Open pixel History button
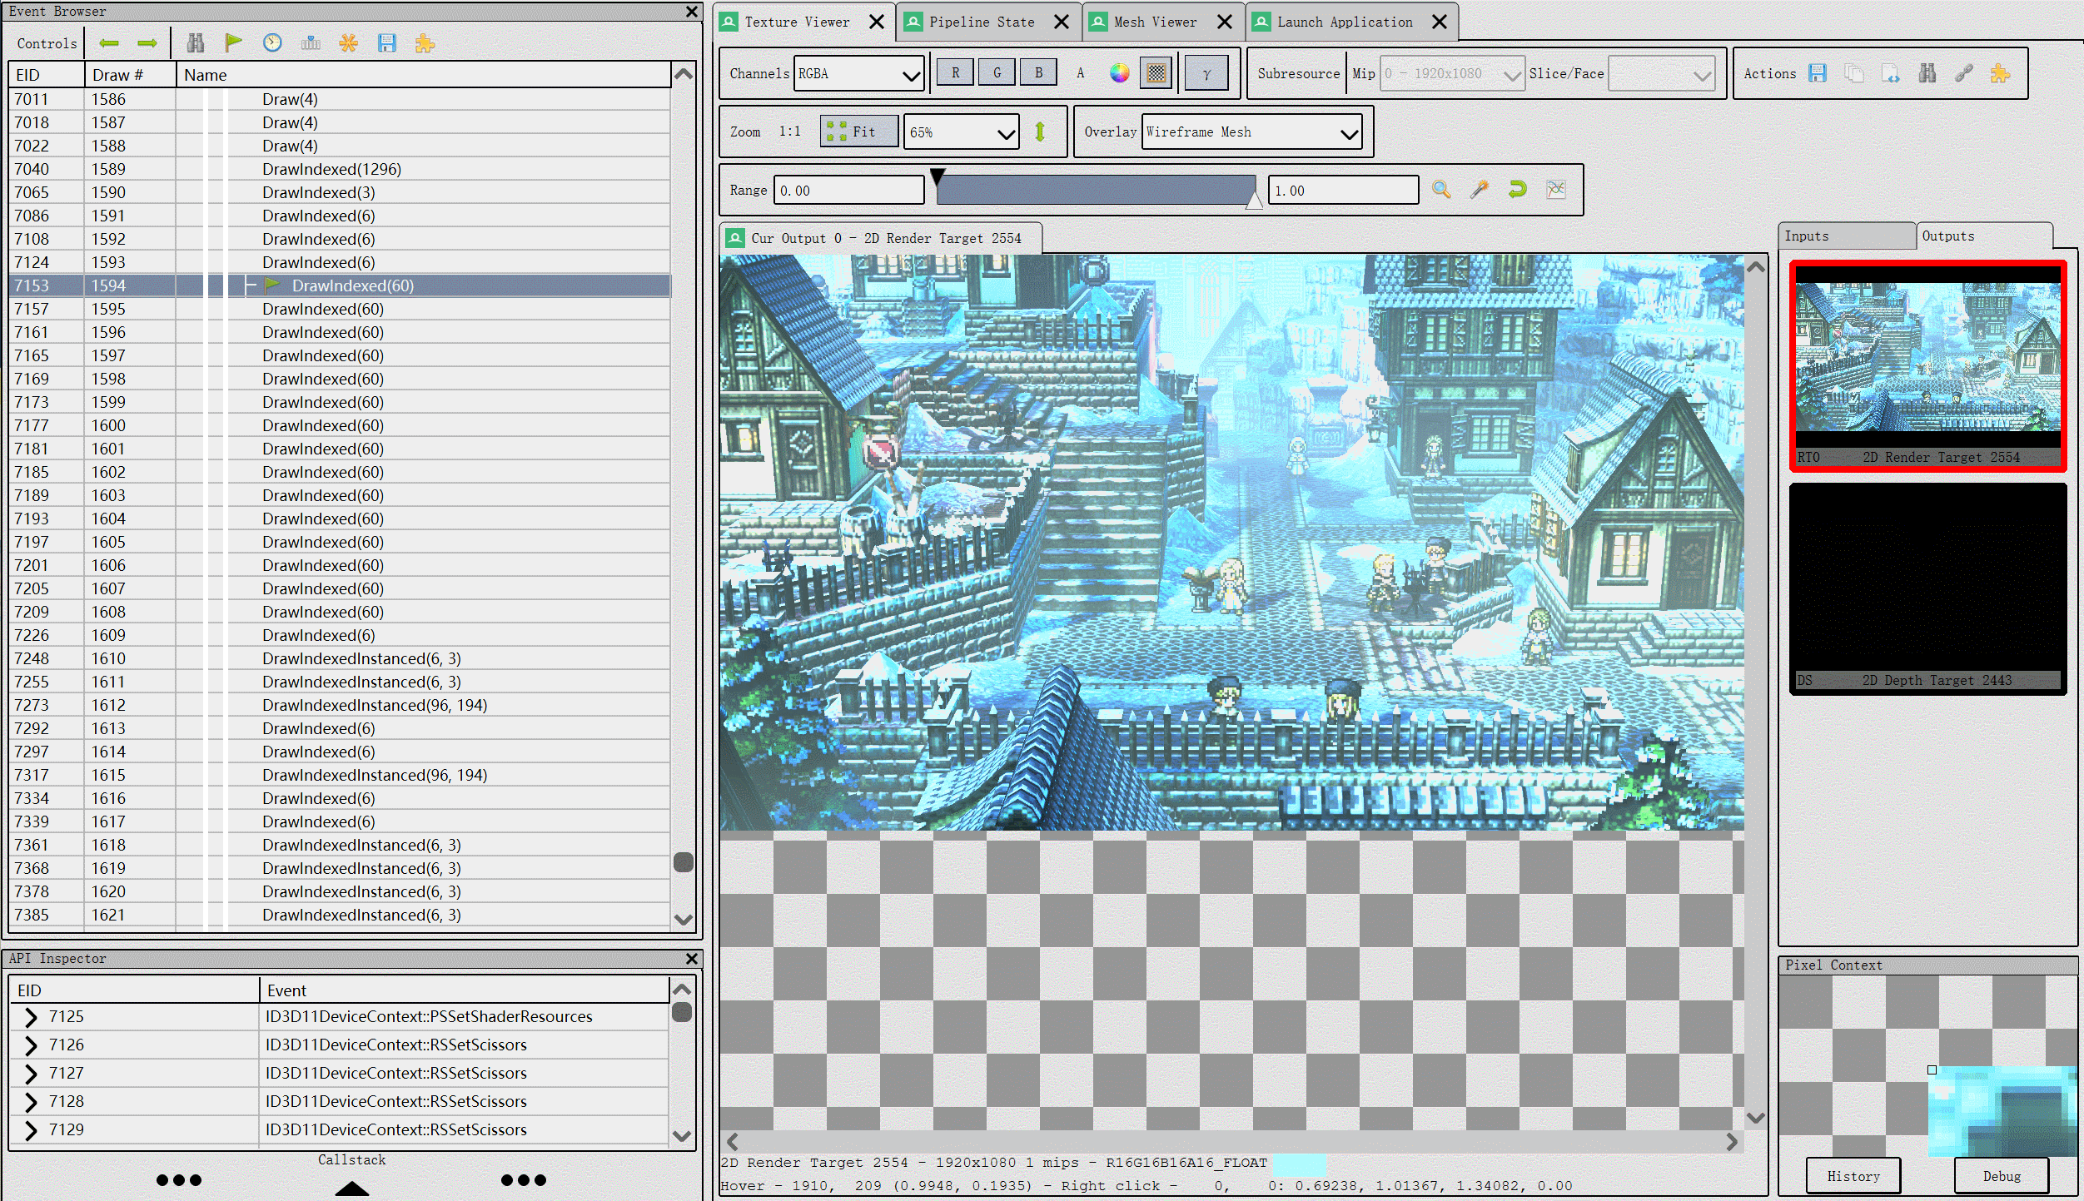The height and width of the screenshot is (1201, 2084). pos(1853,1176)
